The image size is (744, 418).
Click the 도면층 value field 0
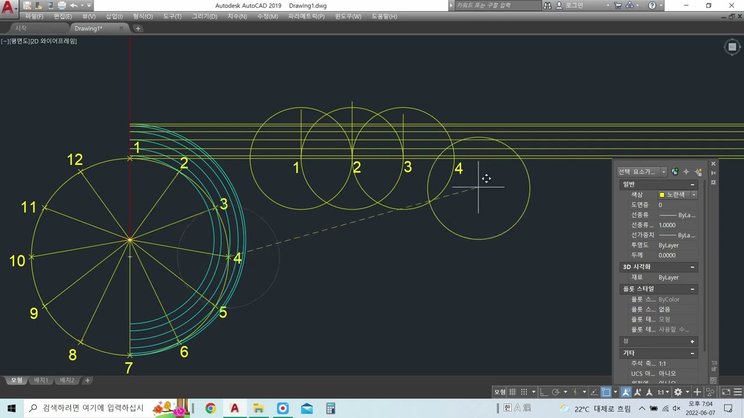click(x=677, y=205)
